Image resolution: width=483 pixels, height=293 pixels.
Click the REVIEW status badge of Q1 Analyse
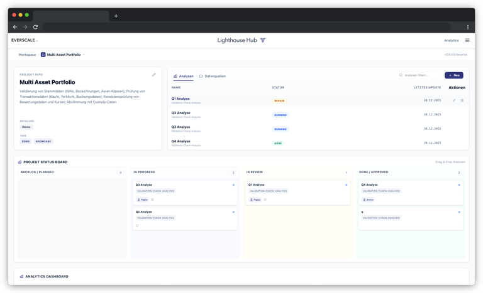pos(279,101)
